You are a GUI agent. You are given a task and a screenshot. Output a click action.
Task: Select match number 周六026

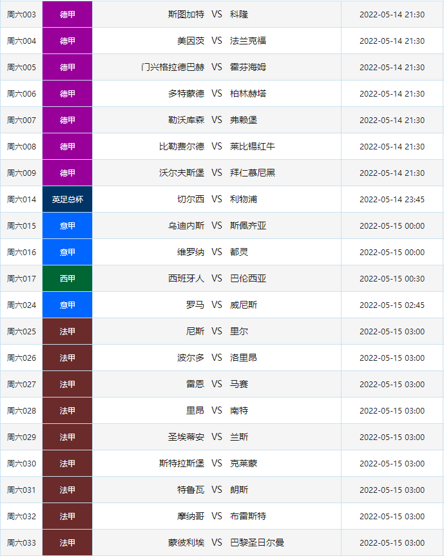tap(21, 358)
